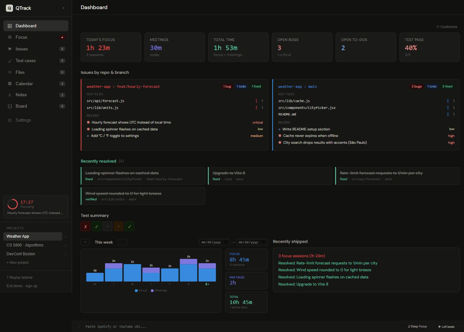The image size is (464, 332).
Task: Open the Test Pass 40% card
Action: click(429, 47)
